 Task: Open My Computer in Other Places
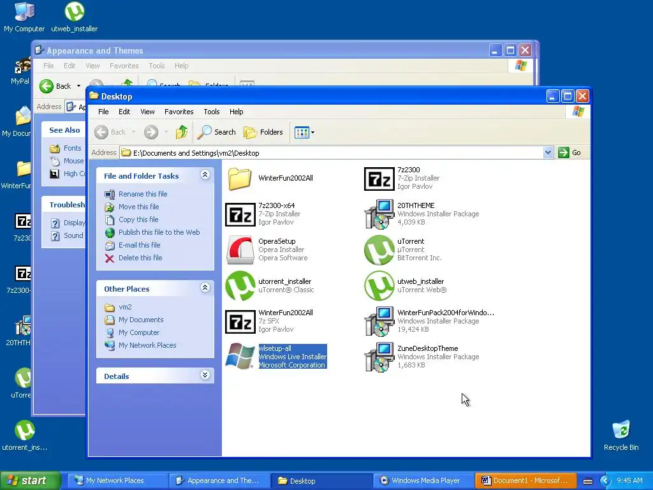click(x=138, y=332)
